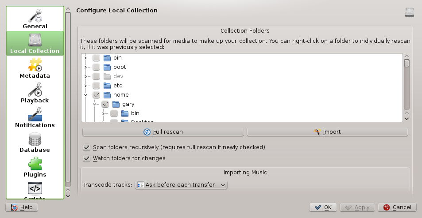Collapse the home folder tree

[85, 95]
